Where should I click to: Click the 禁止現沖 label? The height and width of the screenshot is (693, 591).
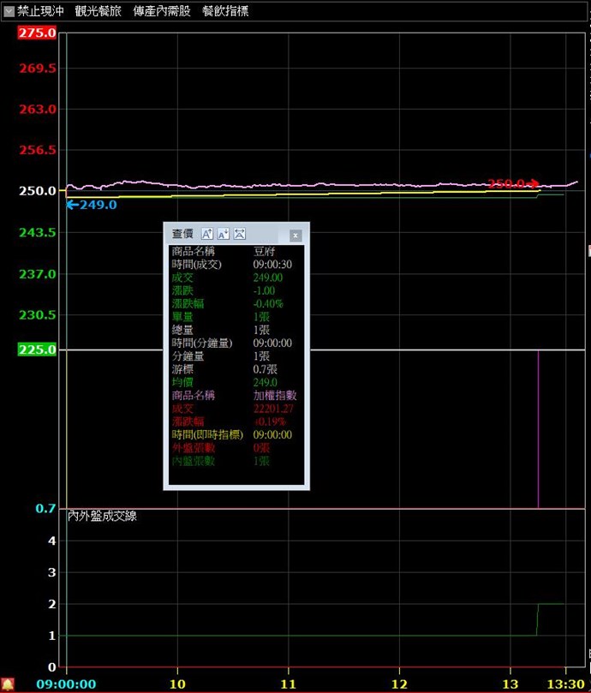pyautogui.click(x=40, y=12)
